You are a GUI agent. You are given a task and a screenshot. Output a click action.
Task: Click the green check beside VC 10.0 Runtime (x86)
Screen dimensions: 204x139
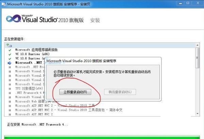coord(10,54)
